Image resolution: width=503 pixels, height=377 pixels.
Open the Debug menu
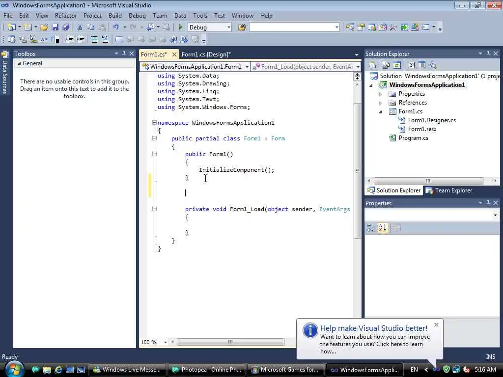click(x=137, y=15)
